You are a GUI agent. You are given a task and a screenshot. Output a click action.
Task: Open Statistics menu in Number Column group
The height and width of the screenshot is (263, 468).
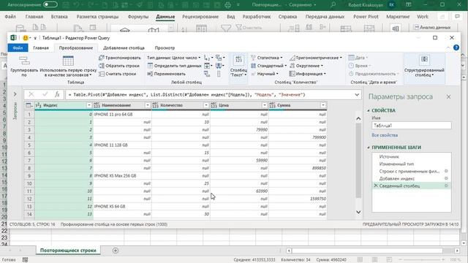coord(266,58)
